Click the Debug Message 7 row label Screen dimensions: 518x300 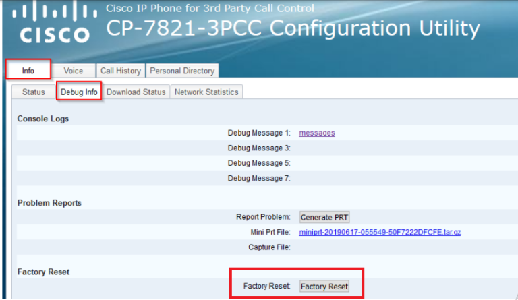[259, 179]
